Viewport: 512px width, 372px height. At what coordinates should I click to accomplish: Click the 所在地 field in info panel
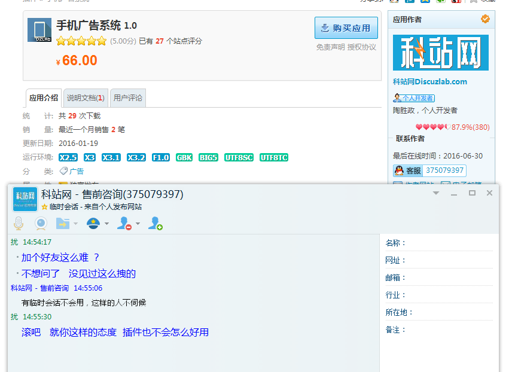click(x=439, y=312)
